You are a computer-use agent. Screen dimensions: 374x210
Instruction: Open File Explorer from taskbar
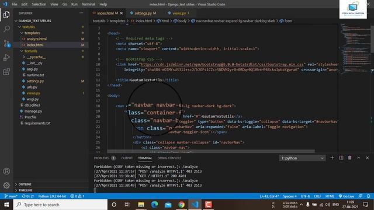click(141, 205)
